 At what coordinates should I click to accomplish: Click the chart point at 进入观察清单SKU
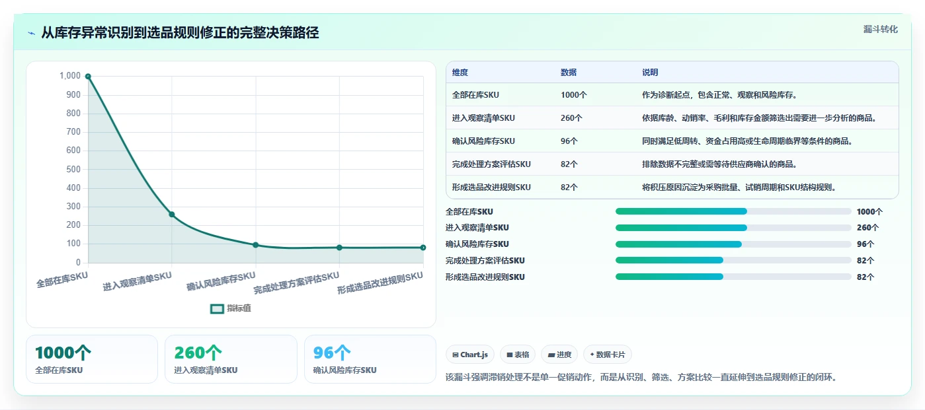coord(172,215)
